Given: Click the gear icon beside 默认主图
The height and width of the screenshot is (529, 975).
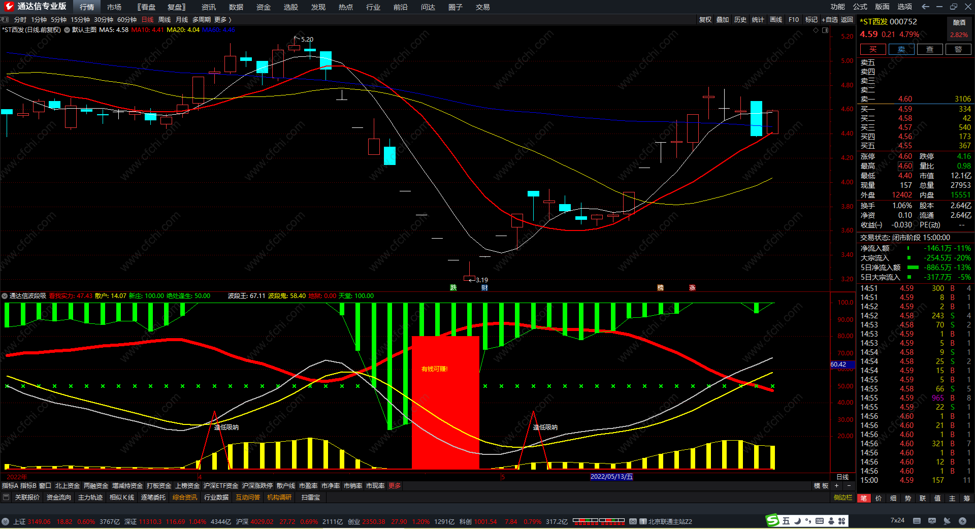Looking at the screenshot, I should (67, 30).
